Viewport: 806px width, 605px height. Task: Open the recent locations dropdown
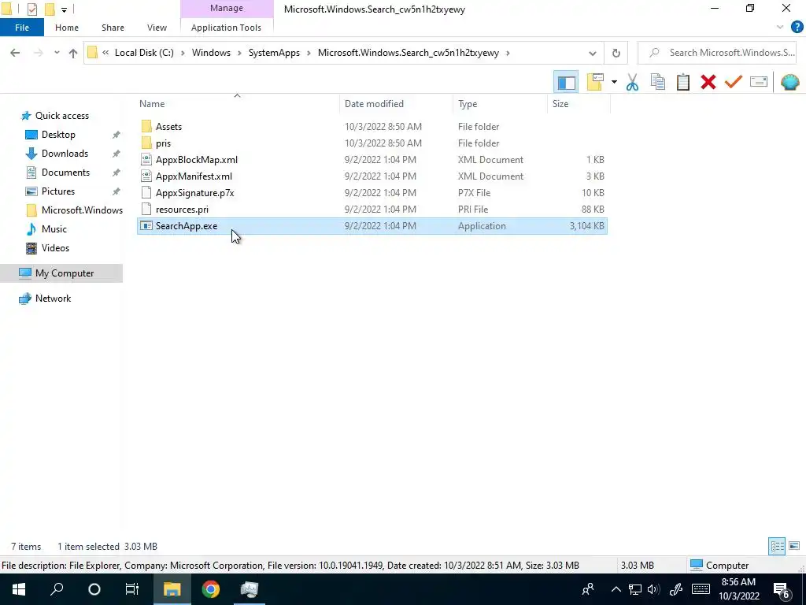[x=57, y=53]
